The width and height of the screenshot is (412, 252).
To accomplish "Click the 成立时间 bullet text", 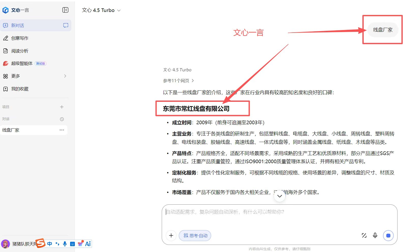I will coord(218,123).
